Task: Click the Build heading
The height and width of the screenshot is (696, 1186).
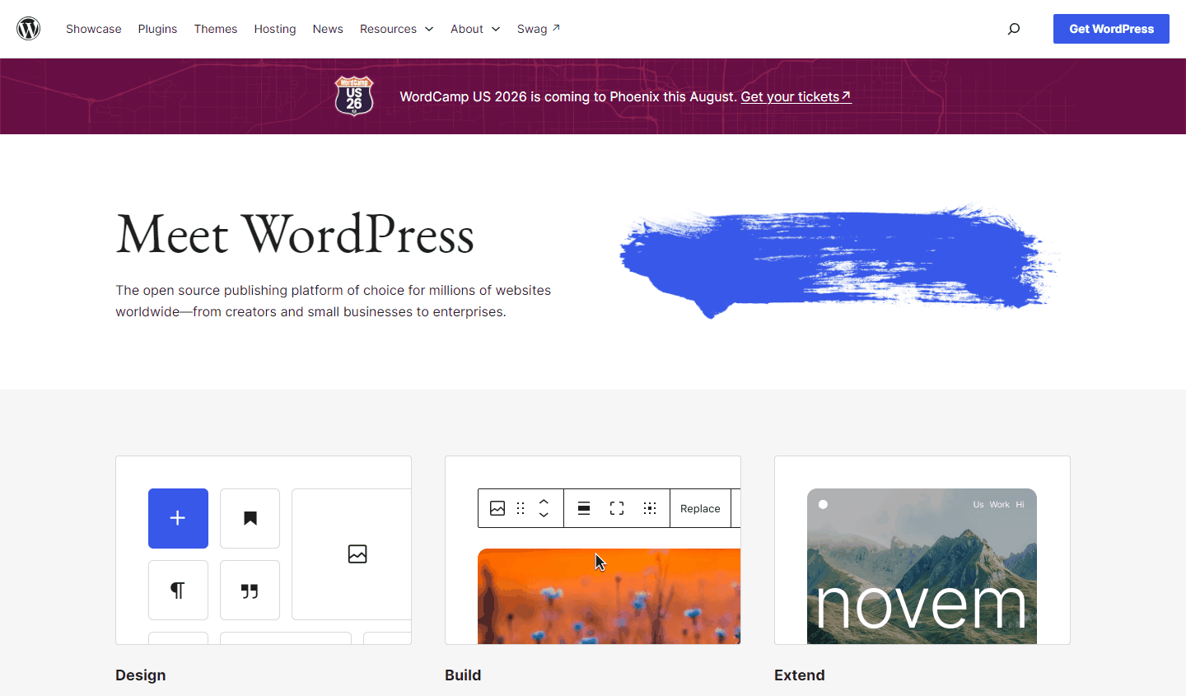Action: (x=463, y=675)
